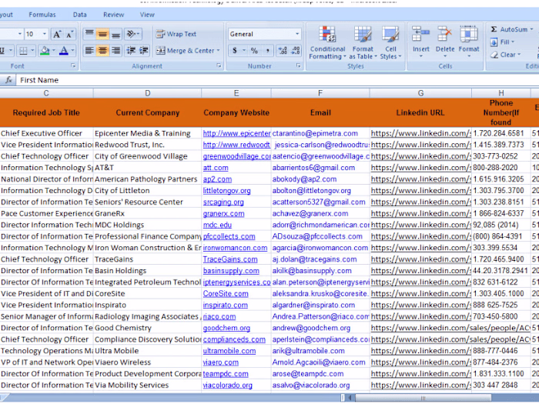The image size is (539, 404).
Task: Click horizontal scrollbar left arrow
Action: tap(350, 398)
